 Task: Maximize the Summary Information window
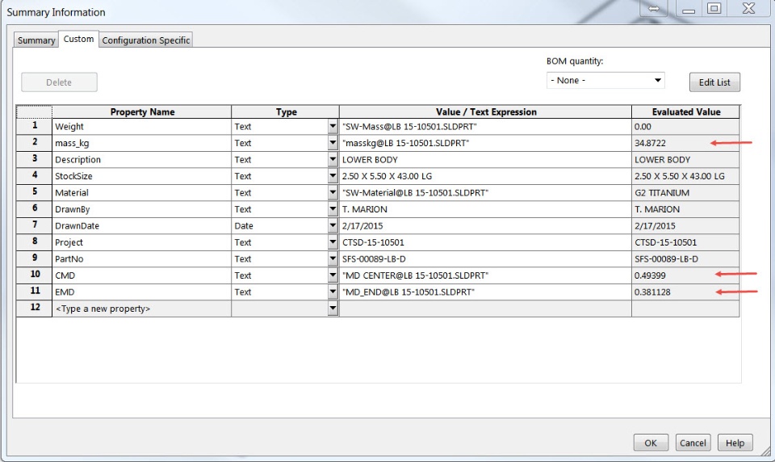(x=714, y=8)
